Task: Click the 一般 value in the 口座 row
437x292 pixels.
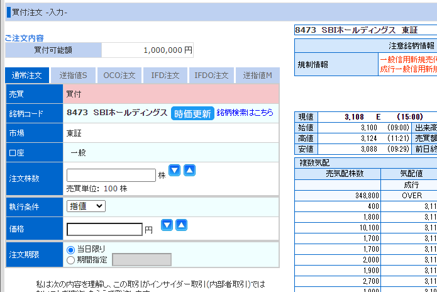Action: pos(79,153)
